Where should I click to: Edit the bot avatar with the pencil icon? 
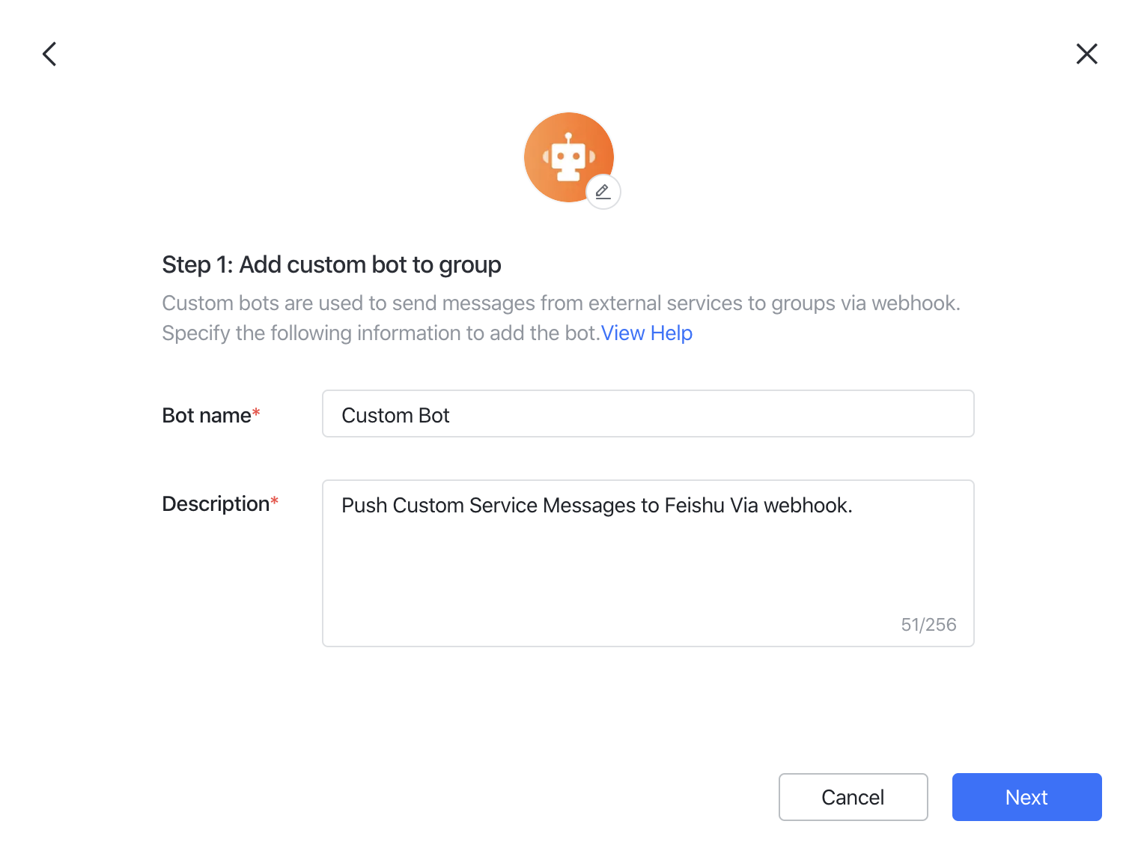(x=603, y=192)
